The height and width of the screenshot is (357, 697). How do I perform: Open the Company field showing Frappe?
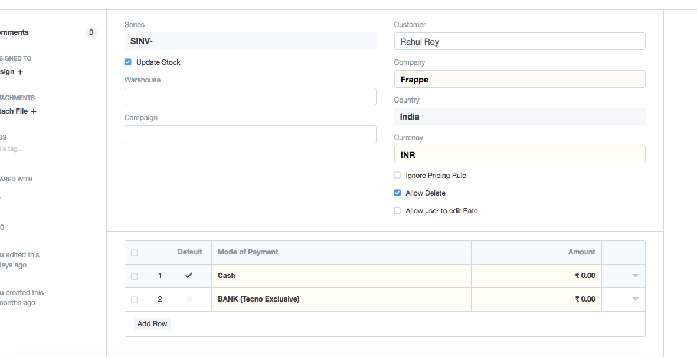coord(519,79)
